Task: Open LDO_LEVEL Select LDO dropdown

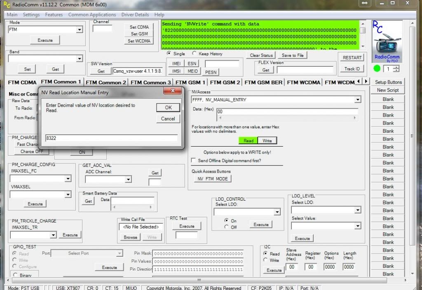Action: 357,210
